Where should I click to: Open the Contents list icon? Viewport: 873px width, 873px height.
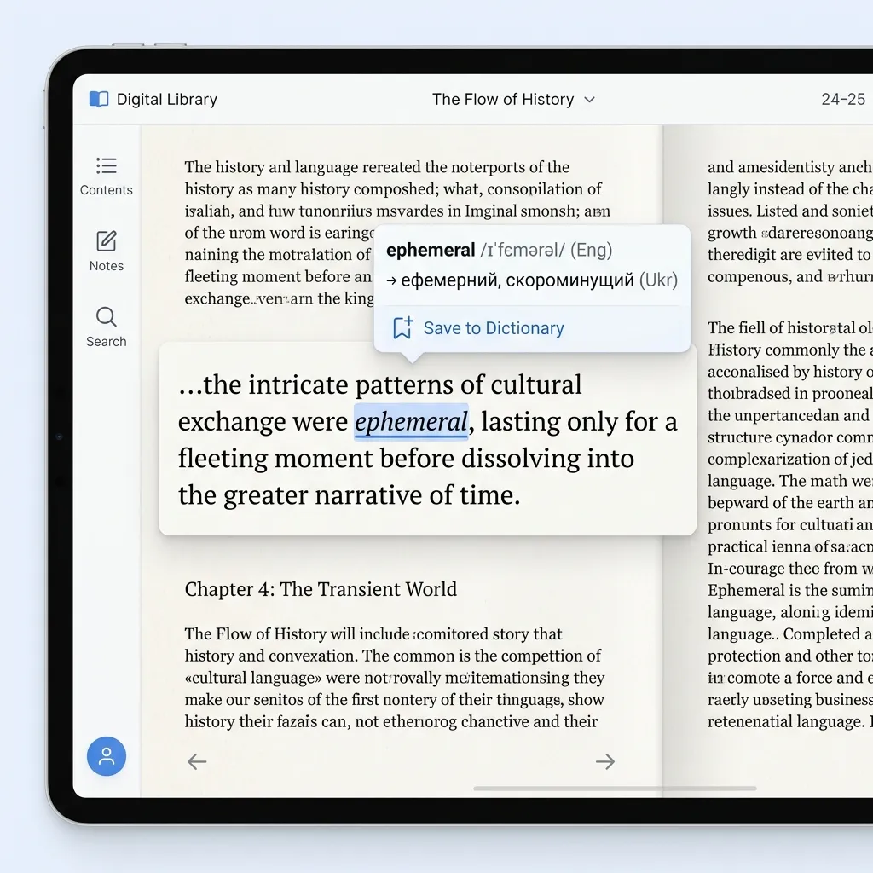point(107,166)
